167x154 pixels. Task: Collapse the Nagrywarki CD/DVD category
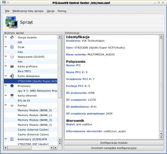click(6, 57)
